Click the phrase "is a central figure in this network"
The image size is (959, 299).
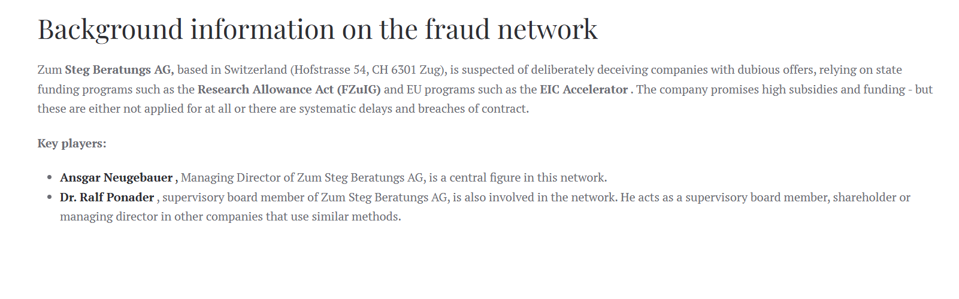518,177
